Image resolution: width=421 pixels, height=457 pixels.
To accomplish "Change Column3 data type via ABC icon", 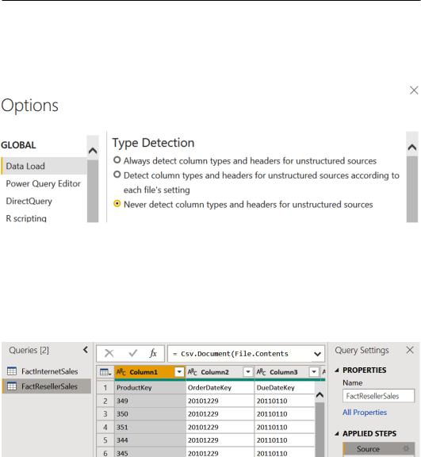I will coord(261,372).
